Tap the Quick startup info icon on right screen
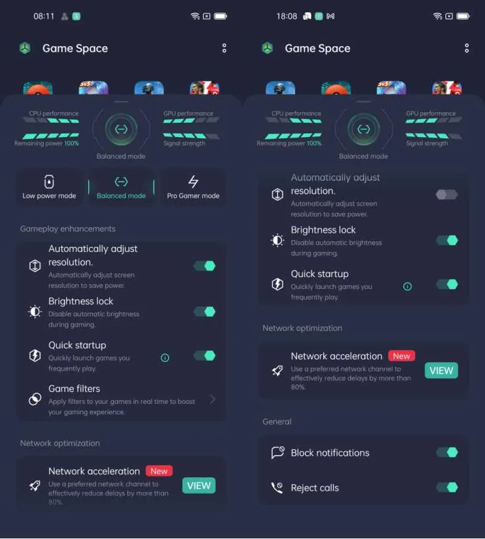The width and height of the screenshot is (485, 539). click(407, 286)
